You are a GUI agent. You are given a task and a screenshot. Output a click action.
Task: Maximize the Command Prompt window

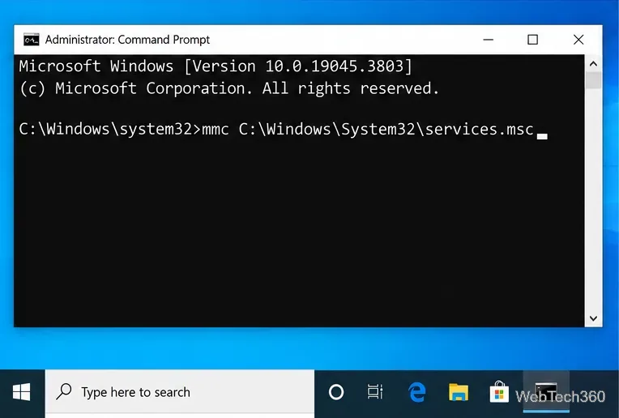(532, 40)
